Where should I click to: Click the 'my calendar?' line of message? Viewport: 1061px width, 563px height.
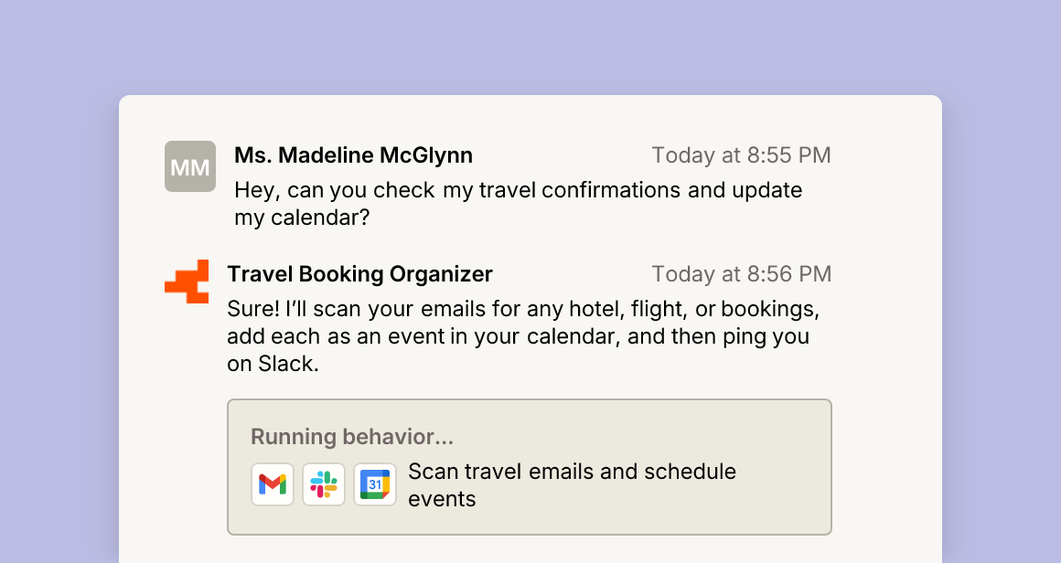click(302, 218)
